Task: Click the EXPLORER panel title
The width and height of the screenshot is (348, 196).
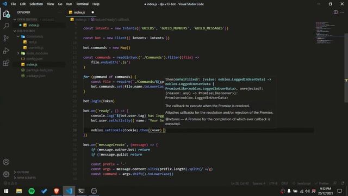Action: (x=23, y=12)
